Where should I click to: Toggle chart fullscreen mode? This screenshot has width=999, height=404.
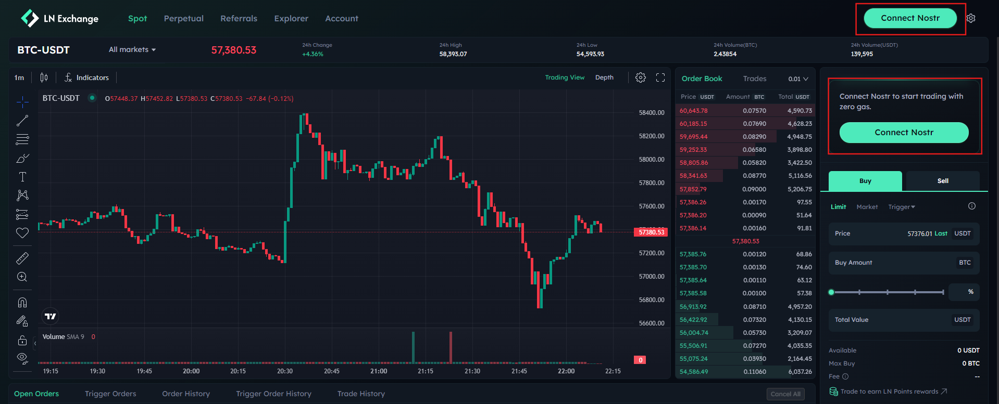660,77
